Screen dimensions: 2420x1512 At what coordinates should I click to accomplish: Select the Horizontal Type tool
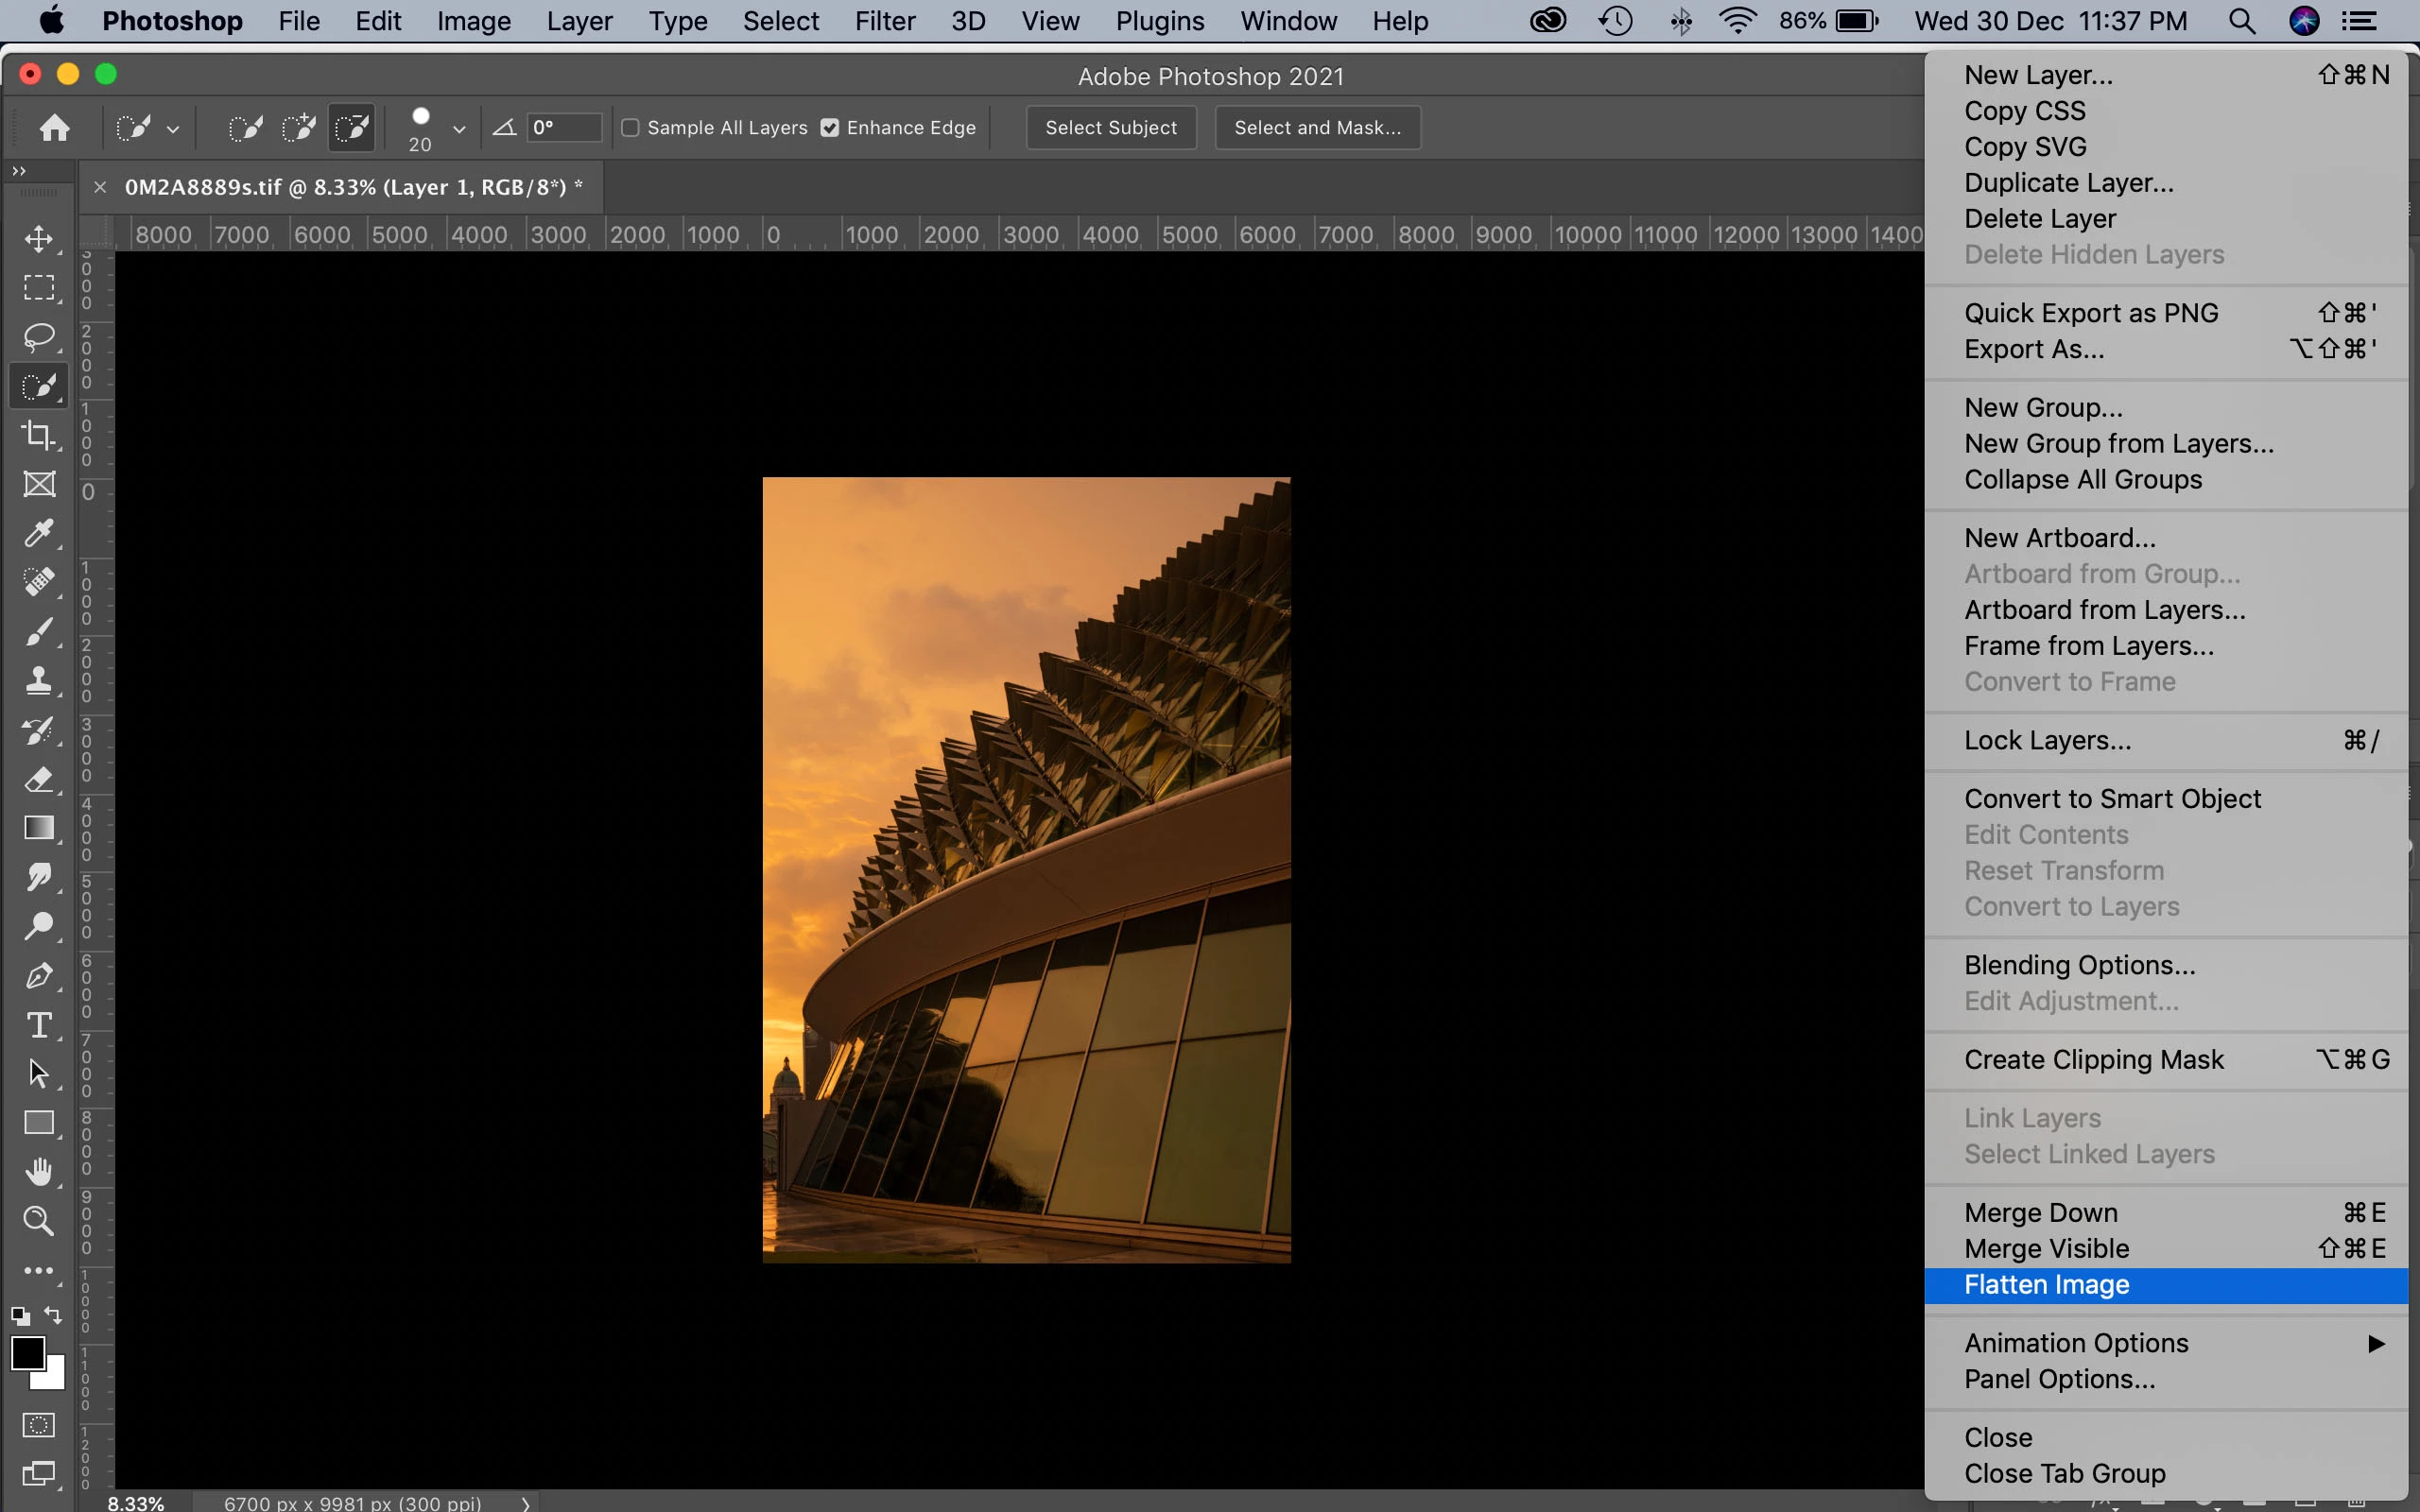39,1025
